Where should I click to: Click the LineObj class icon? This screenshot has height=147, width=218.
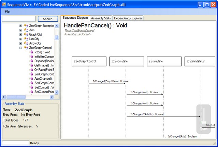(26, 39)
